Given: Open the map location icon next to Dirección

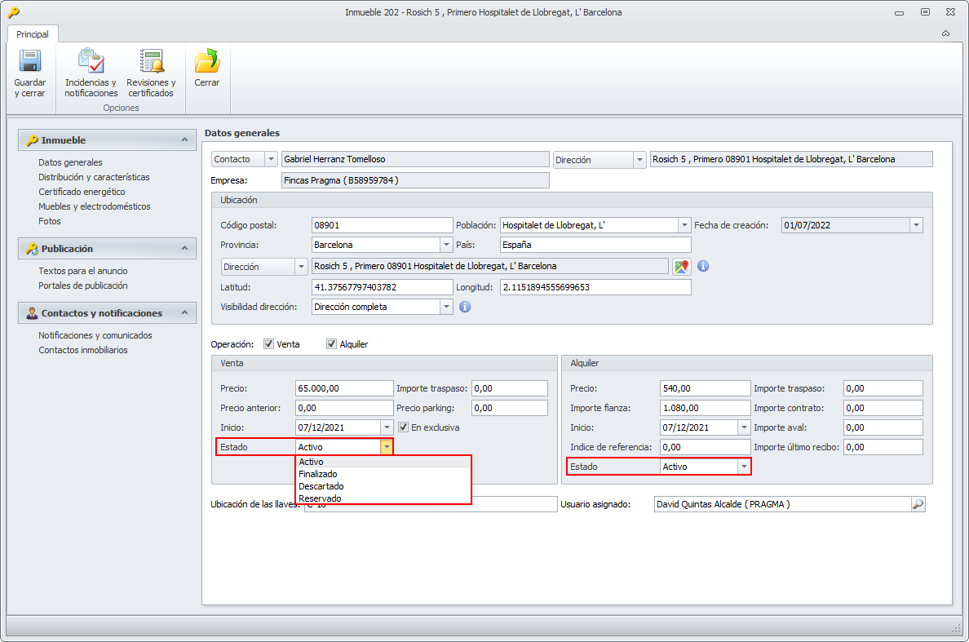Looking at the screenshot, I should tap(681, 267).
